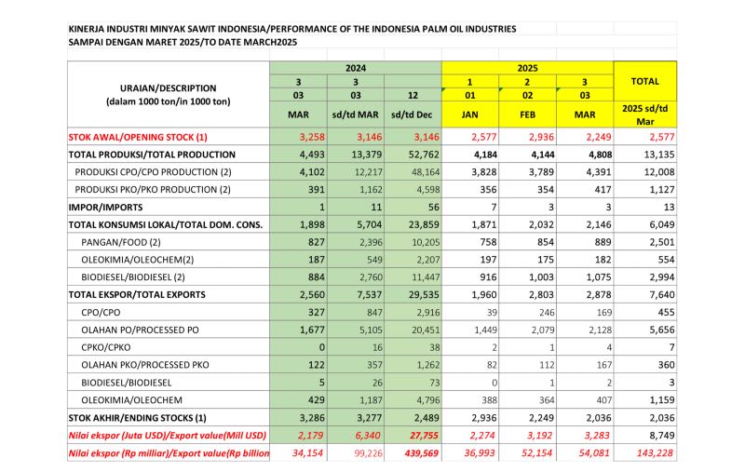The image size is (745, 472).
Task: Click the yellow 2025 year header
Action: point(527,68)
